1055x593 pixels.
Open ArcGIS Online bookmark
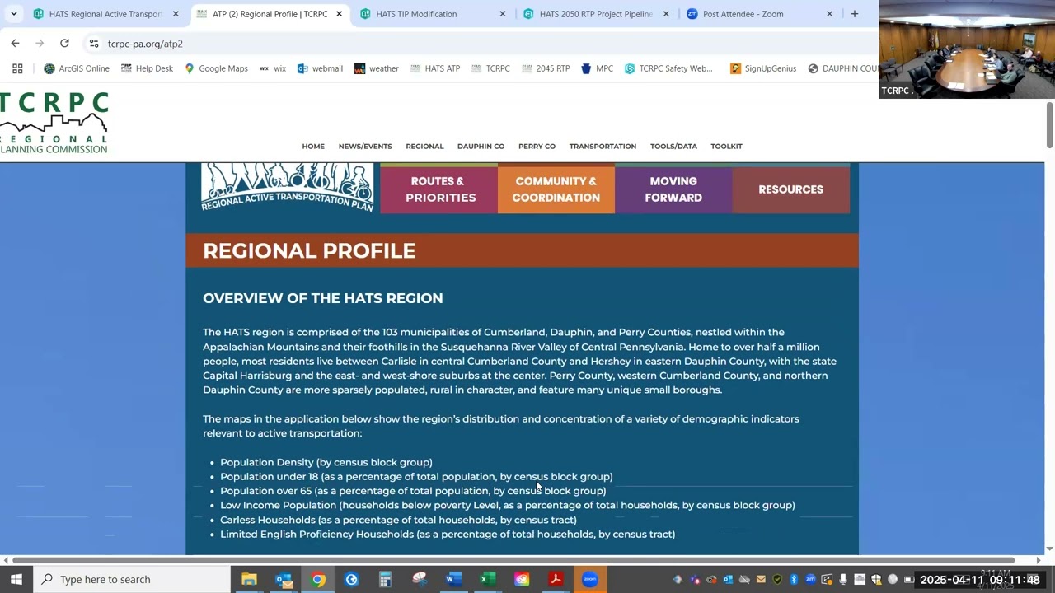pos(77,68)
